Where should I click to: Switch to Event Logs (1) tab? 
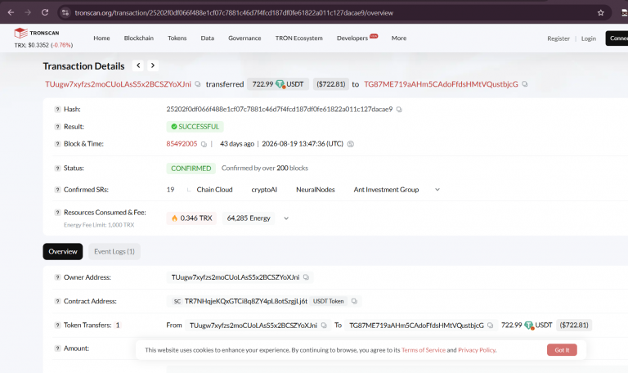click(114, 252)
